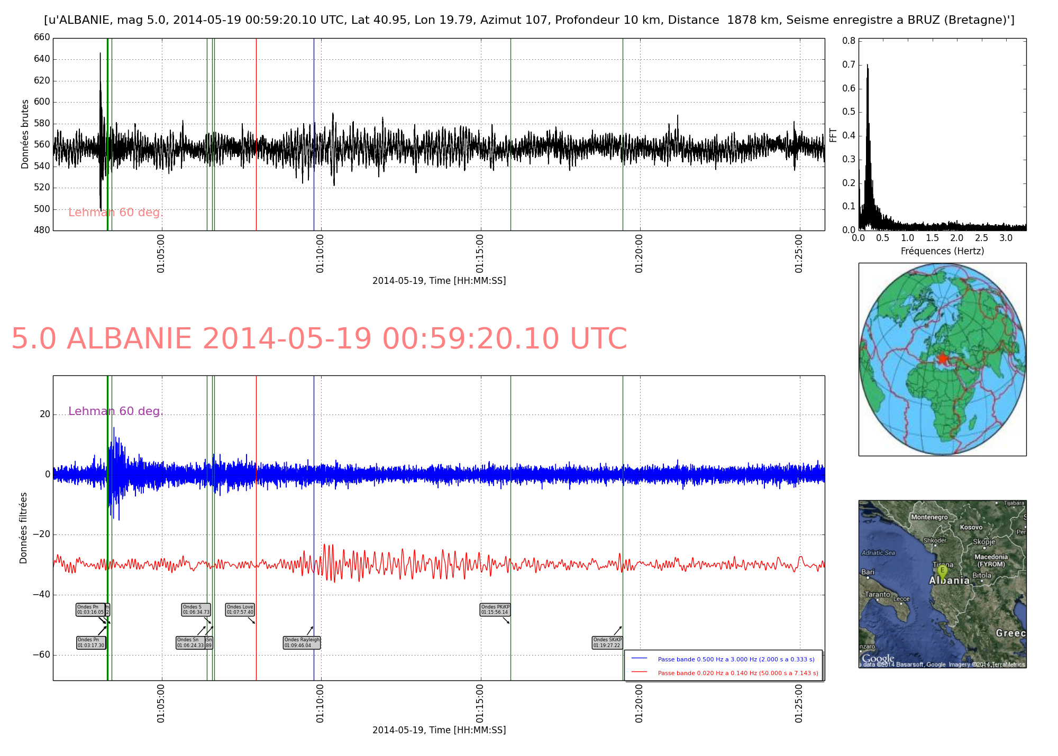Click the red star epicenter on globe
Image resolution: width=1058 pixels, height=756 pixels.
click(942, 358)
